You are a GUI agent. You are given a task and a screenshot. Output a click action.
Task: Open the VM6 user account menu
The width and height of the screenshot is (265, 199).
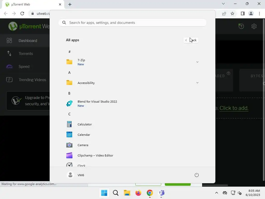[x=76, y=175]
